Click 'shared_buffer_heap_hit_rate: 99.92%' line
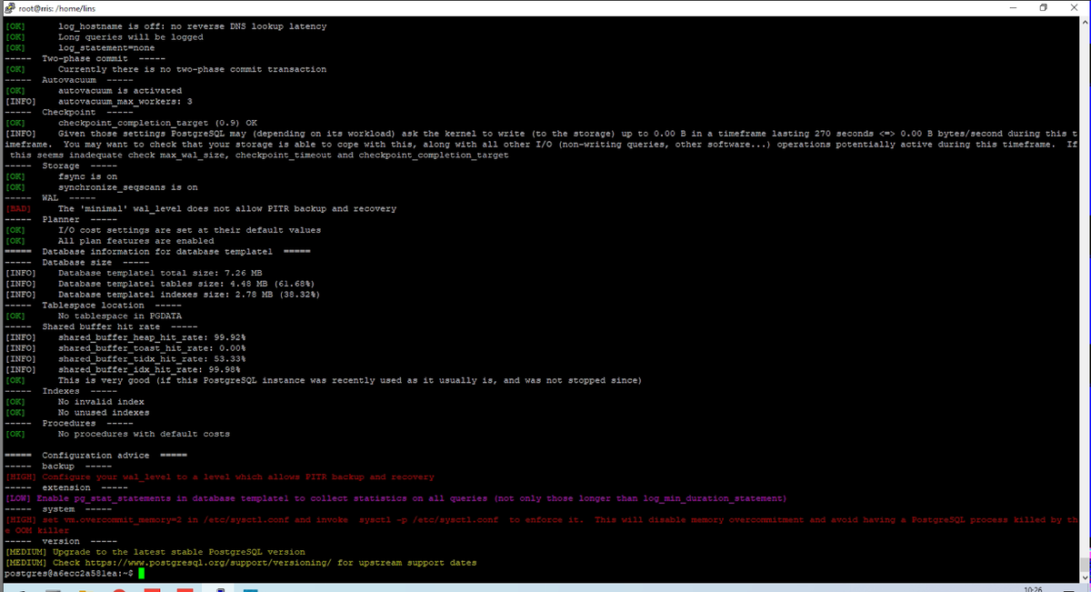 (x=152, y=337)
